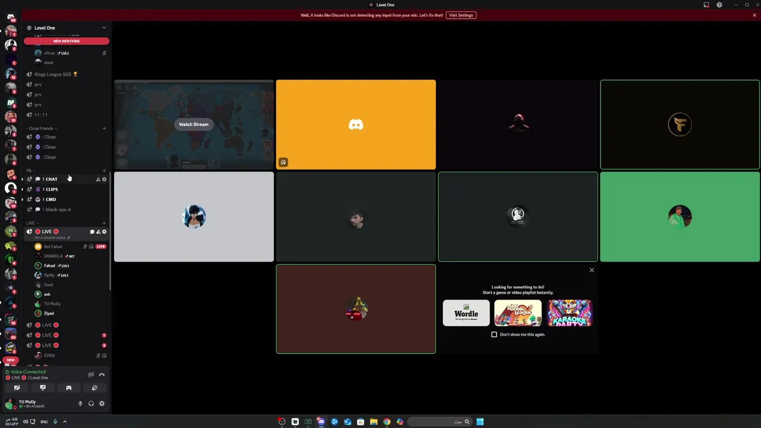This screenshot has height=428, width=761.
Task: Deafen using the headphones icon
Action: coord(91,404)
